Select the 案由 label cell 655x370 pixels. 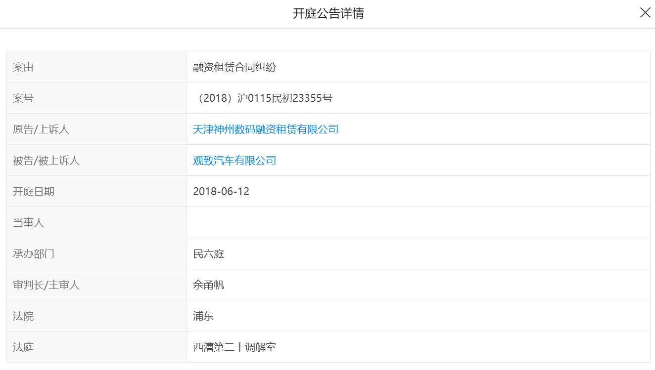[96, 67]
